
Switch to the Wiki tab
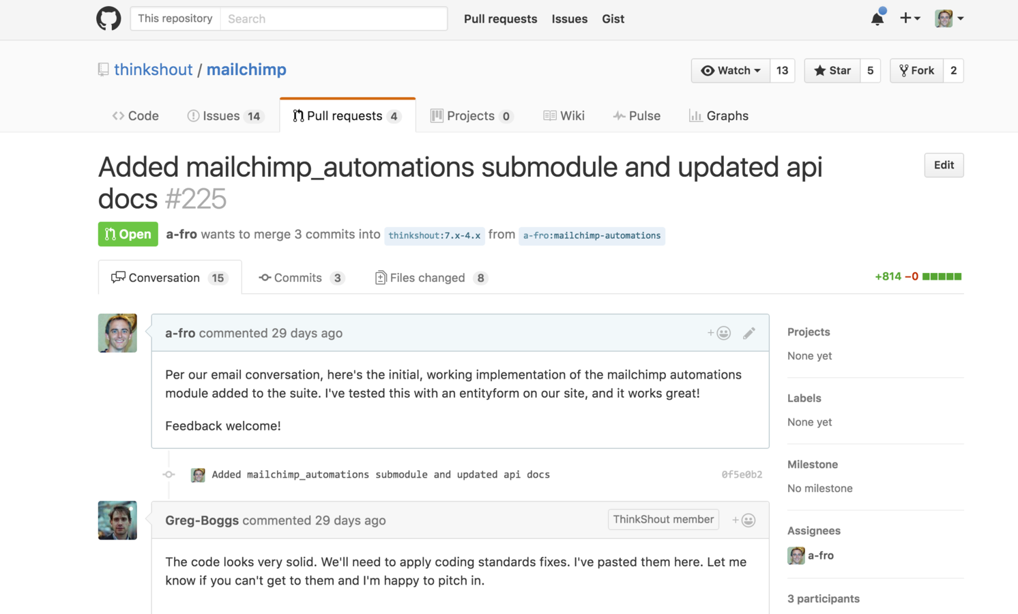point(564,116)
